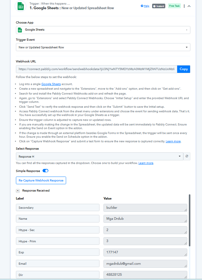The image size is (202, 280).
Task: Collapse the Response Received section
Action: (18, 191)
